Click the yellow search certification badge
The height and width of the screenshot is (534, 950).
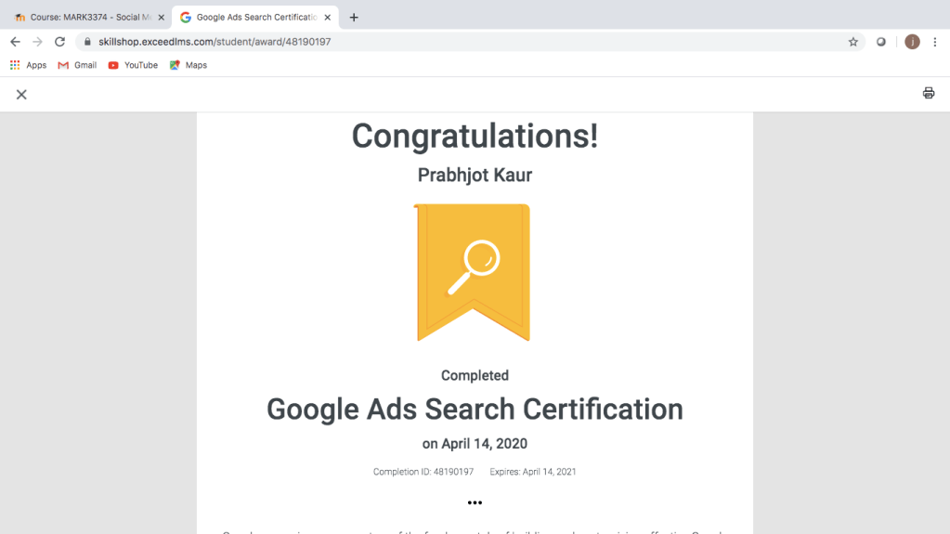click(x=473, y=271)
